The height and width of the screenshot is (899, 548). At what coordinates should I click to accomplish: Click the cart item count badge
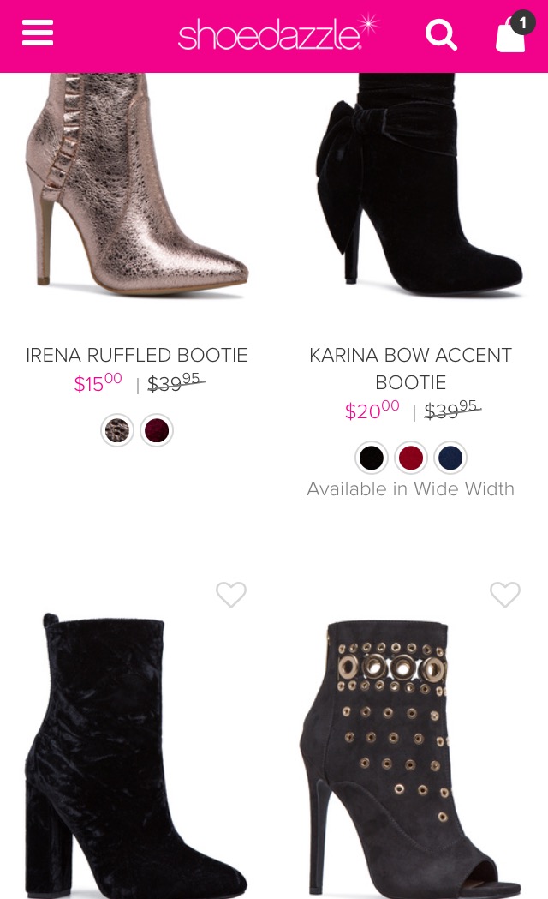pos(523,23)
